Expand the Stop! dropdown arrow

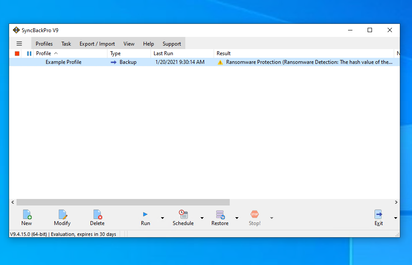[x=271, y=218]
